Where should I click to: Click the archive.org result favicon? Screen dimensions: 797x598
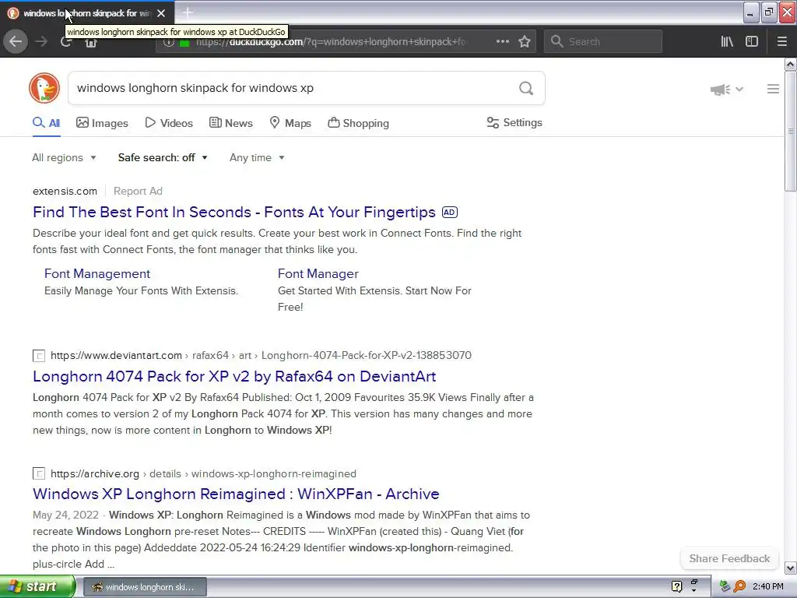[x=39, y=474]
